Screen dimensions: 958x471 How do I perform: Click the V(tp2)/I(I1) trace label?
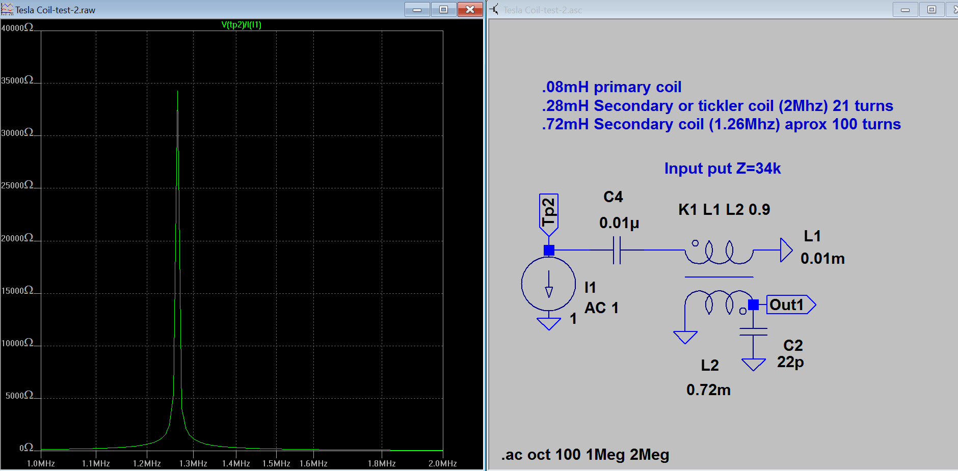[241, 24]
